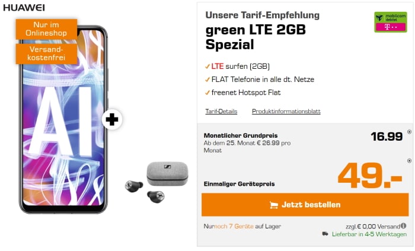Click the Versandkostenfrei badge
This screenshot has height=251, width=415.
pos(46,53)
